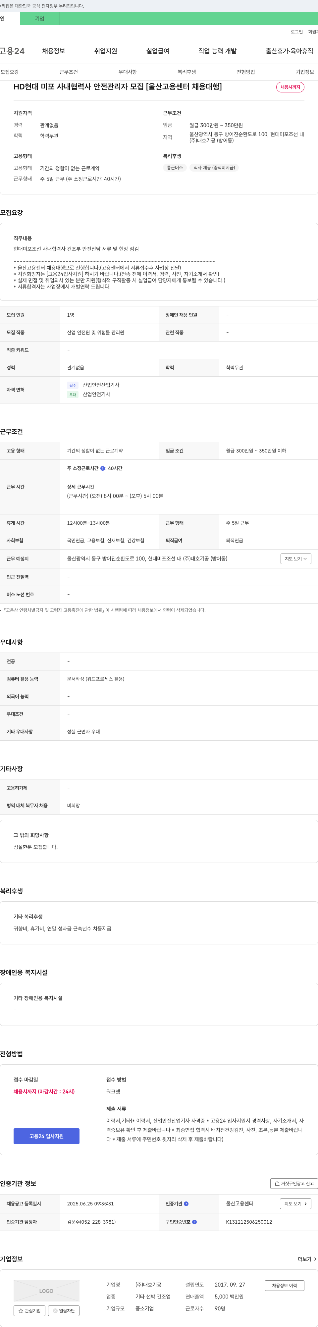Click the 워크넷 application method text
The image size is (318, 1327).
point(113,1091)
